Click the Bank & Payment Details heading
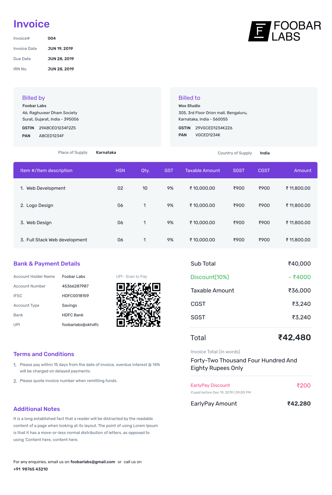Image resolution: width=332 pixels, height=495 pixels. pos(47,264)
